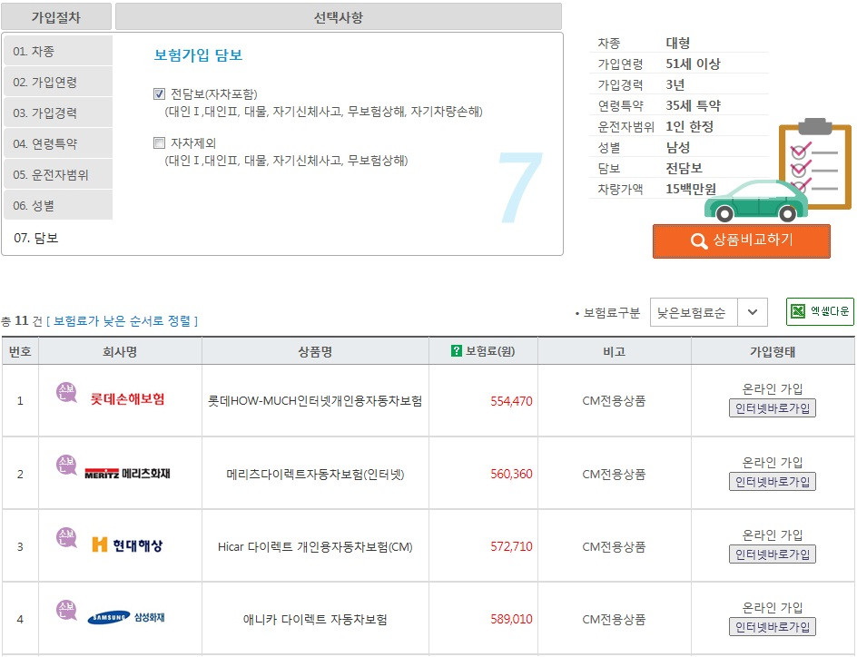Image resolution: width=857 pixels, height=657 pixels.
Task: Select step 05. 운전자범위
Action: (58, 174)
